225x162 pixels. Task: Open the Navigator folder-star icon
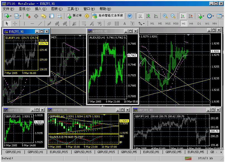(44, 16)
